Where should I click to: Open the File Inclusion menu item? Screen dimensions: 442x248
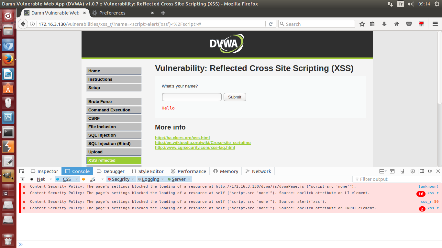(x=114, y=127)
